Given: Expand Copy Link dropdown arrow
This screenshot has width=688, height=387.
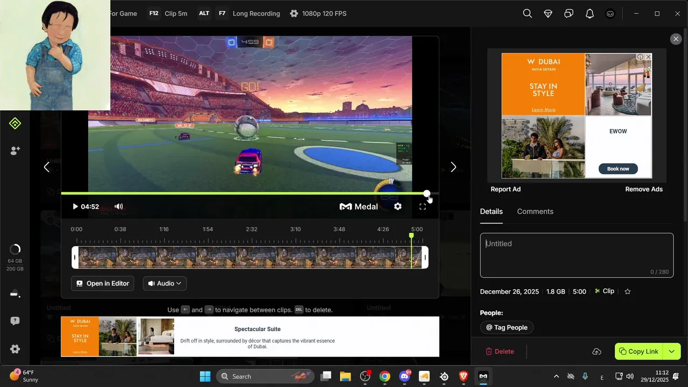Looking at the screenshot, I should (672, 352).
